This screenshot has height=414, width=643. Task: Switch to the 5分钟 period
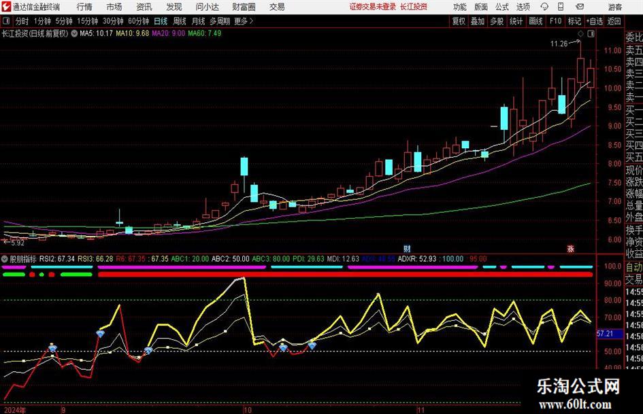(x=63, y=21)
